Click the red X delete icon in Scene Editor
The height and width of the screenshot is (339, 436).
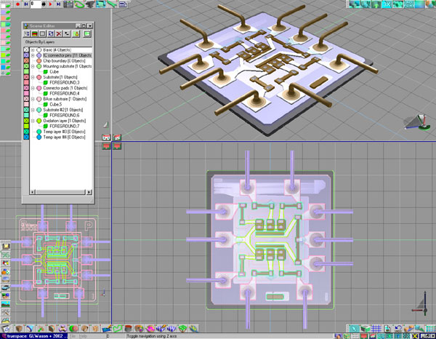pyautogui.click(x=59, y=33)
